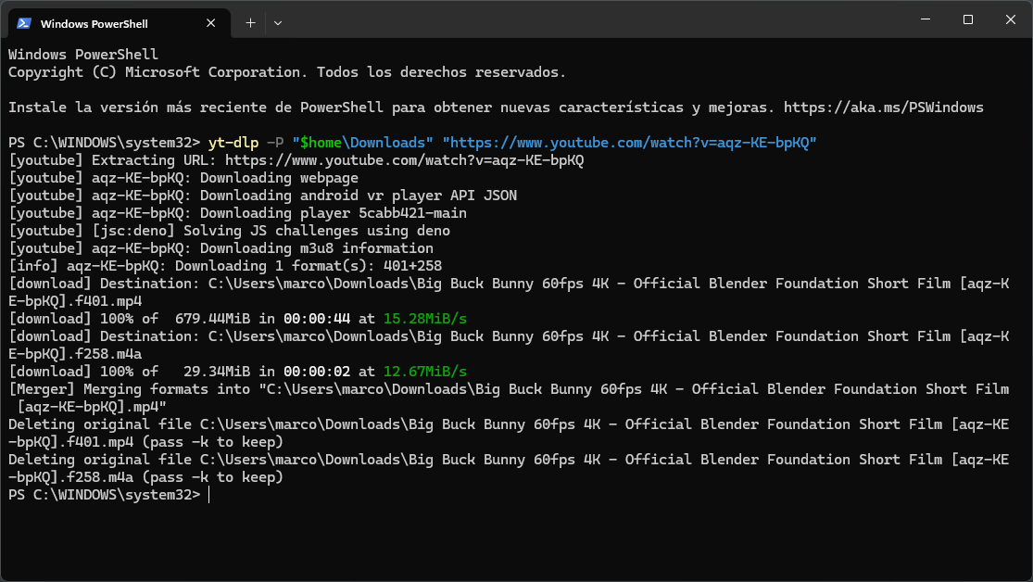Click the 679.44MiB size value
This screenshot has height=582, width=1033.
coord(212,319)
